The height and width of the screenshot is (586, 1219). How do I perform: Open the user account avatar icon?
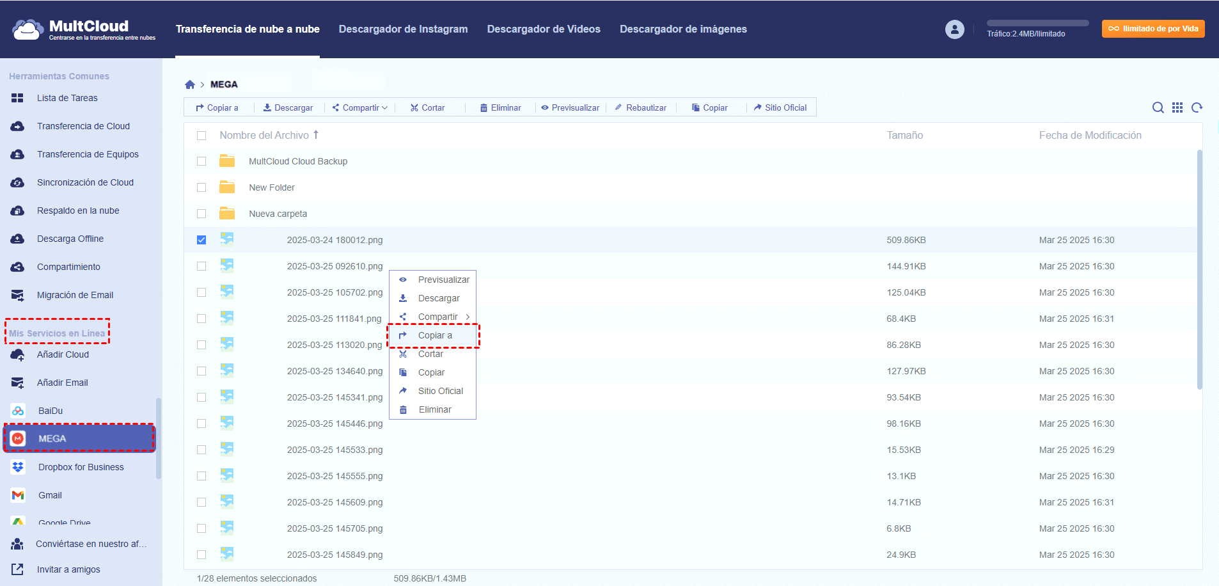[954, 29]
